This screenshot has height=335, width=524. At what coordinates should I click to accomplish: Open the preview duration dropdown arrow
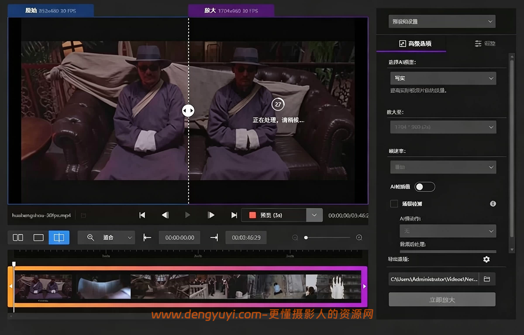[314, 215]
